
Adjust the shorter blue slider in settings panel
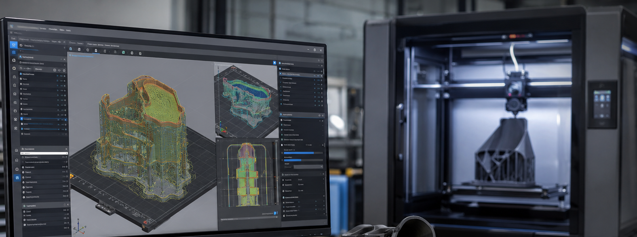[x=303, y=160]
